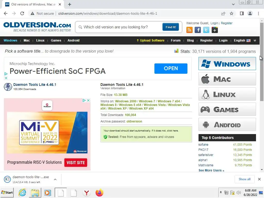Open the browser profile avatar icon
The width and height of the screenshot is (264, 198).
(x=250, y=13)
